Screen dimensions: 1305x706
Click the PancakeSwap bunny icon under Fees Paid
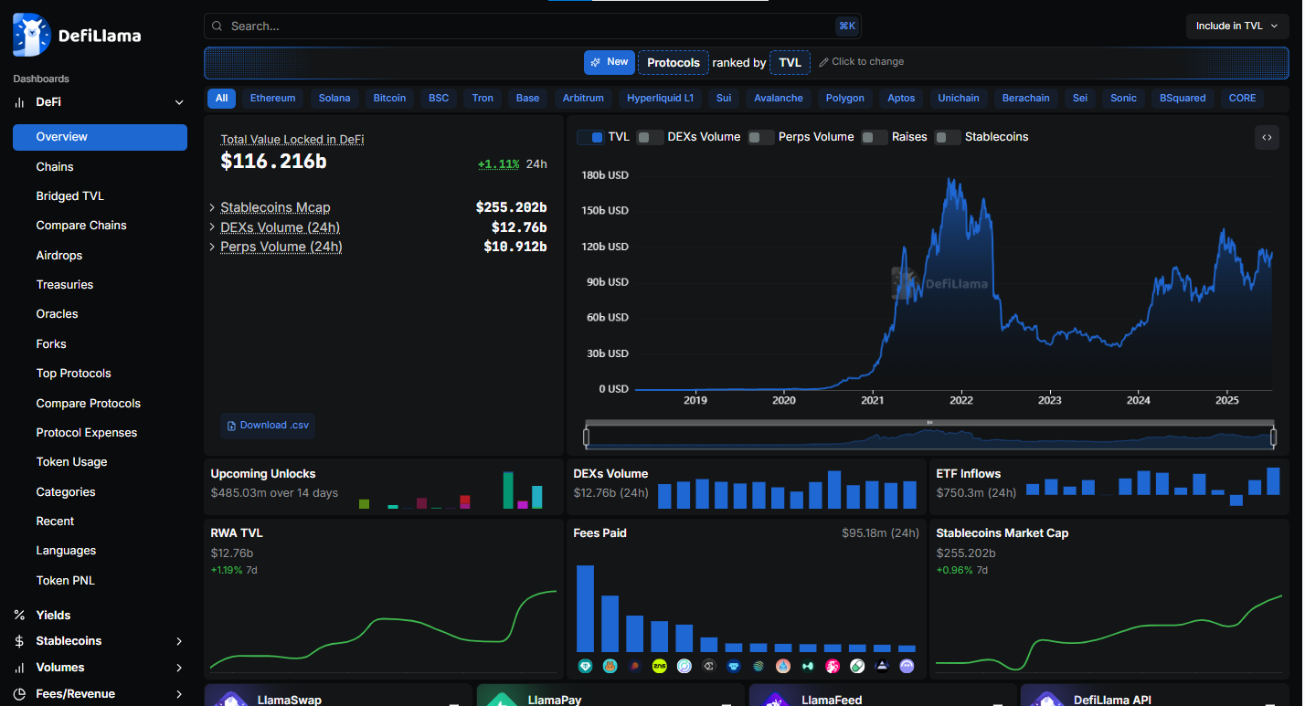click(x=610, y=666)
